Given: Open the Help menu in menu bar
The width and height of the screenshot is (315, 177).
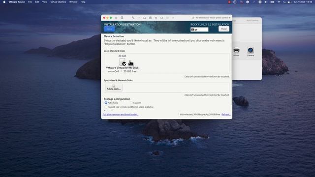Looking at the screenshot, I should coord(83,2).
